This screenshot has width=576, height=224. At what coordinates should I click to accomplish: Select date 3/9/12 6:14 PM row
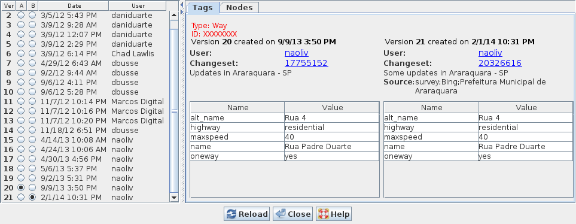(x=69, y=54)
